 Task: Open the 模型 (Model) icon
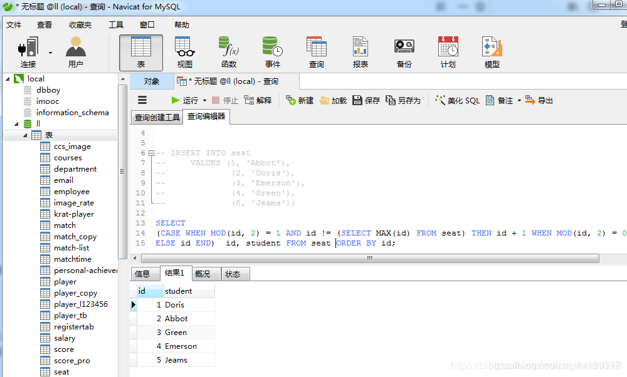(x=492, y=50)
